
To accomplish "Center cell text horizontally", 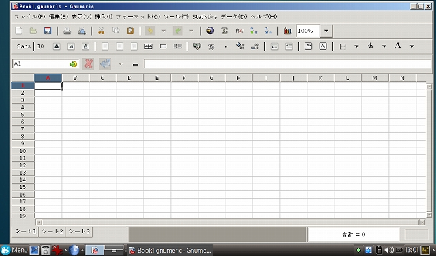I will (x=120, y=46).
